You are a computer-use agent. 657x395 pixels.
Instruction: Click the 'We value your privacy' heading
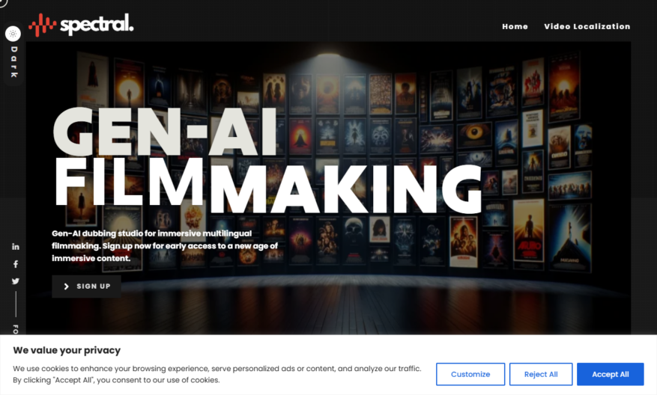click(x=67, y=350)
